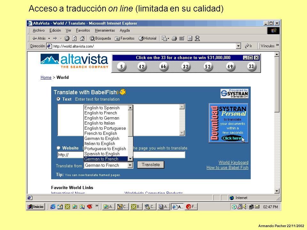Open the Mail button dropdown arrow
Screen dimensions: 307x230
[x=168, y=39]
